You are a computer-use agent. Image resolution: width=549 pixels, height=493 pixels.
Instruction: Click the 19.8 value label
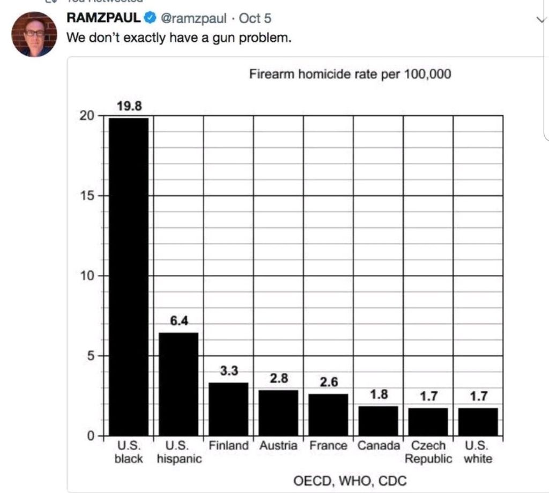129,106
